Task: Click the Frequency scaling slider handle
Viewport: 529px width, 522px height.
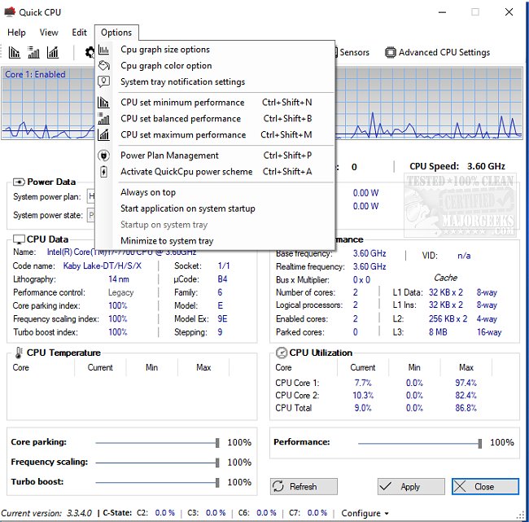Action: pyautogui.click(x=217, y=463)
